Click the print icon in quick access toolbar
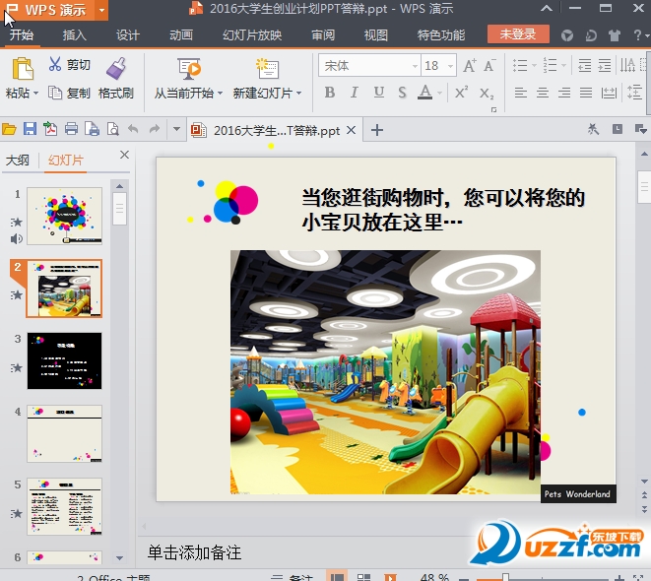The height and width of the screenshot is (581, 651). (x=71, y=129)
